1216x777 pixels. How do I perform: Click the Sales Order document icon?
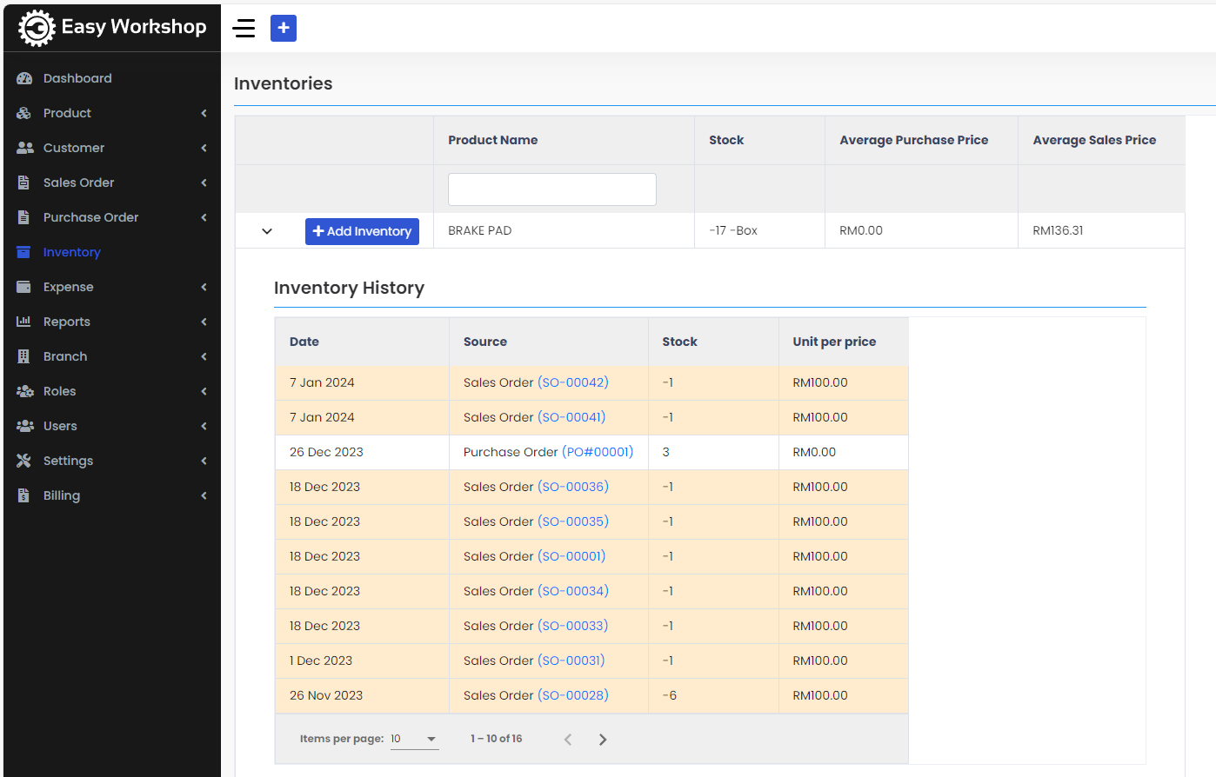coord(24,183)
